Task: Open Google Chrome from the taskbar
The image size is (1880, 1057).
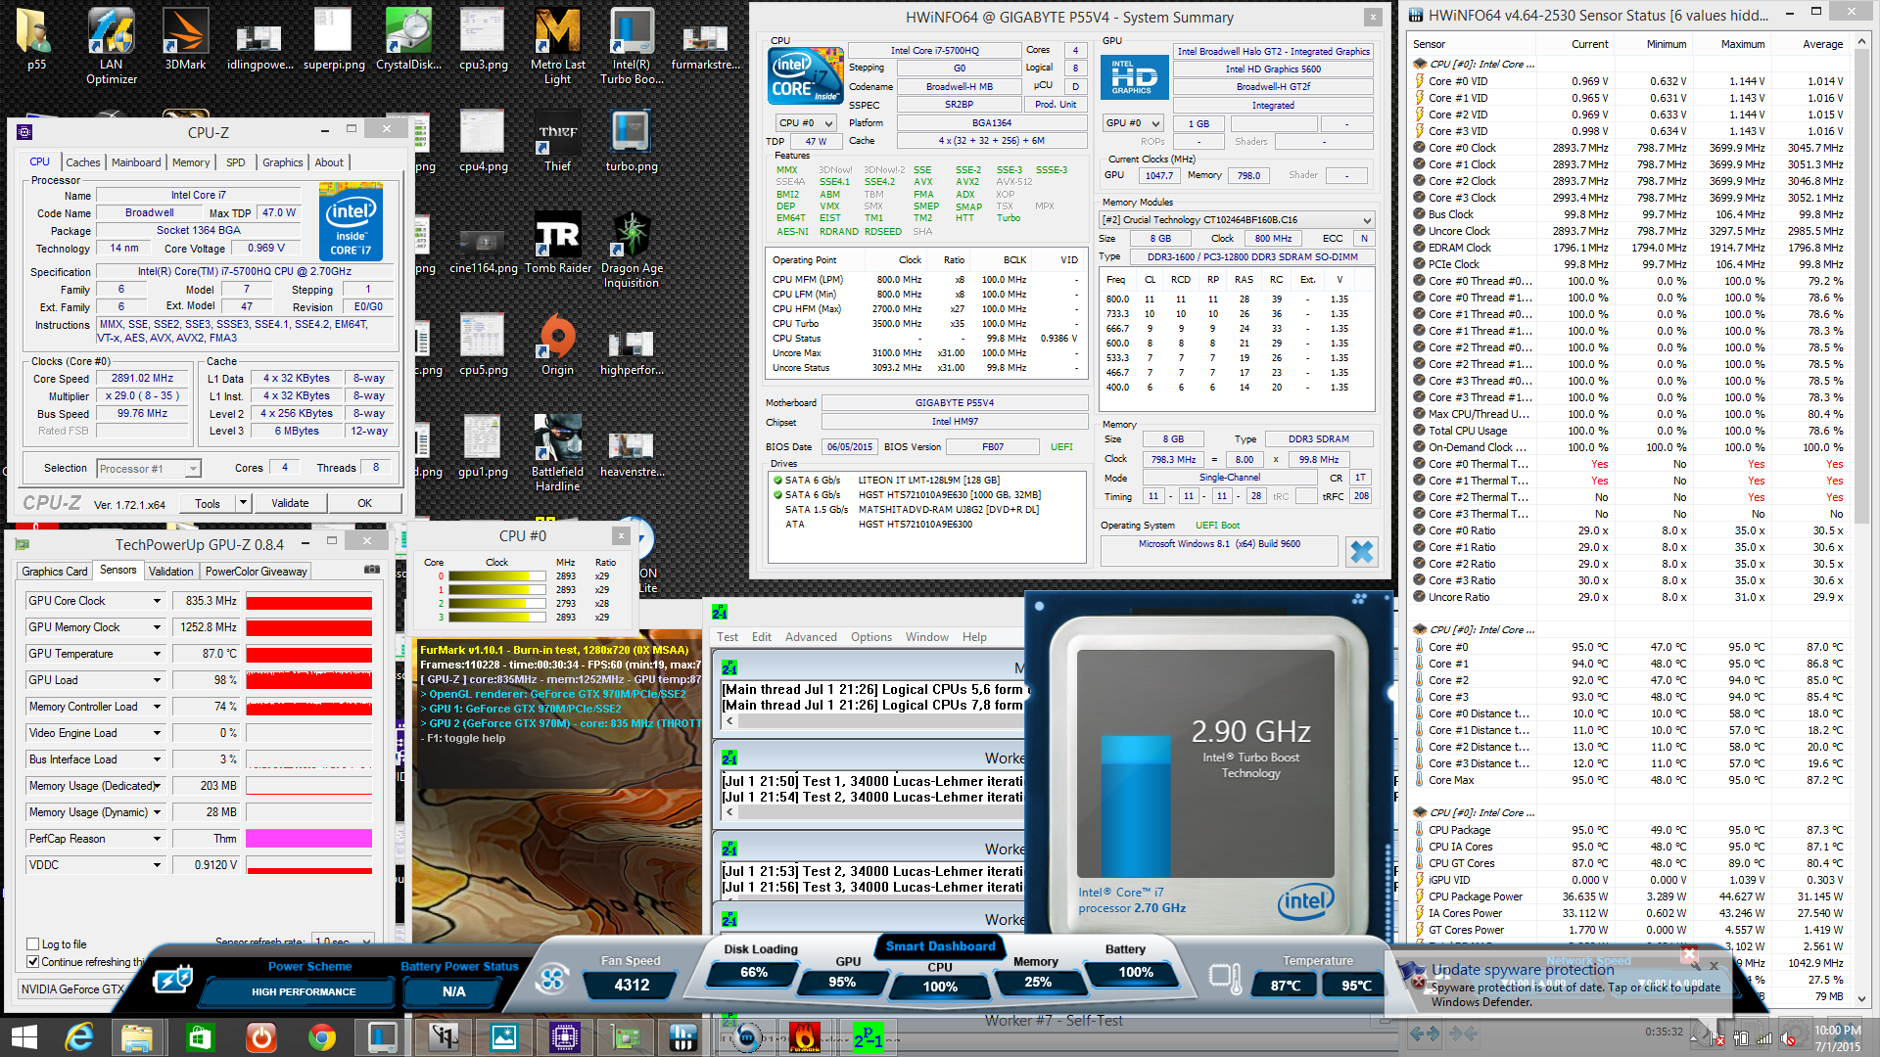Action: point(321,1036)
